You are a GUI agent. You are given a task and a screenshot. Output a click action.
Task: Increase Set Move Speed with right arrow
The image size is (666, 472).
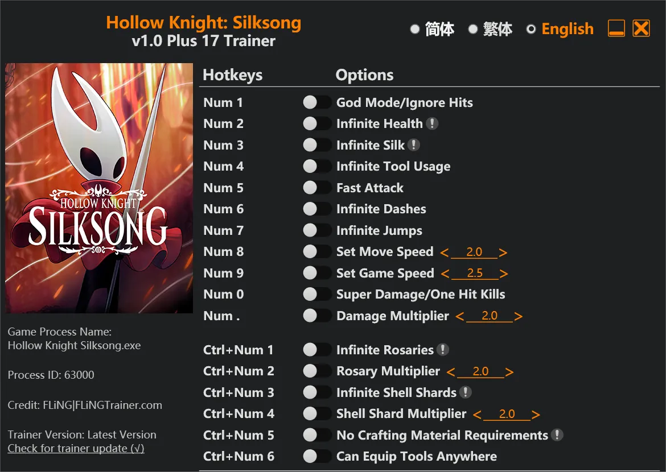pos(503,252)
